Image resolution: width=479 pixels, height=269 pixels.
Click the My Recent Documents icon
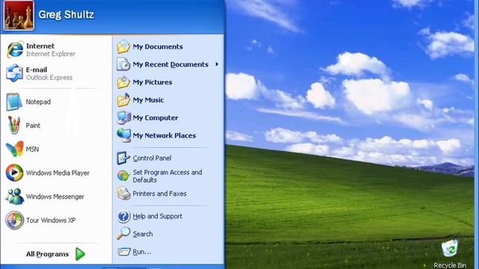(x=123, y=64)
